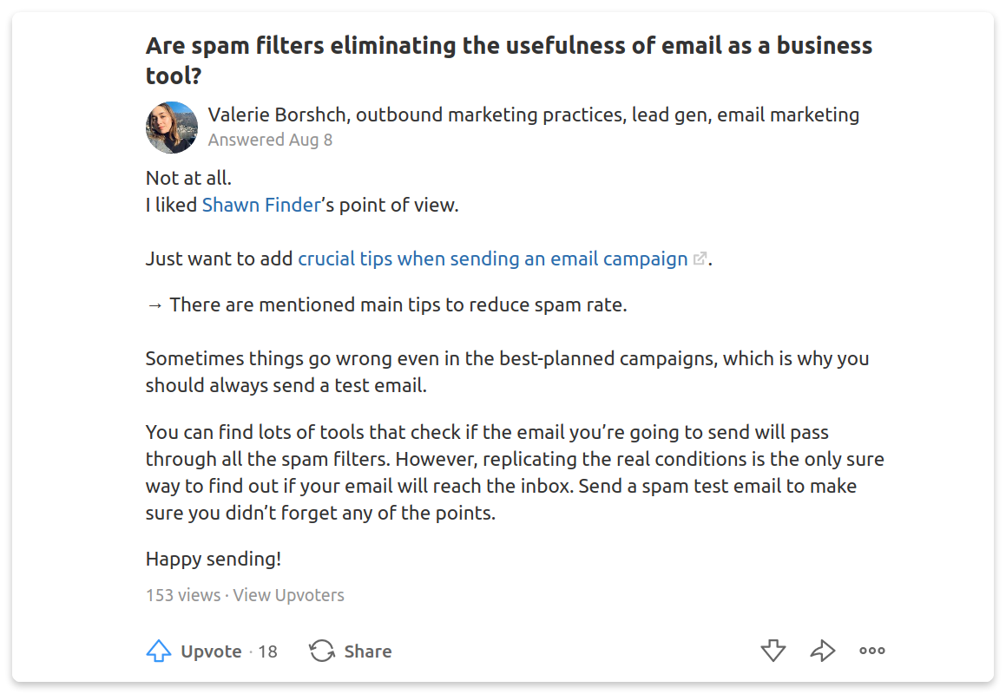Image resolution: width=1006 pixels, height=694 pixels.
Task: Follow the Shawn Finder profile link
Action: (x=261, y=206)
